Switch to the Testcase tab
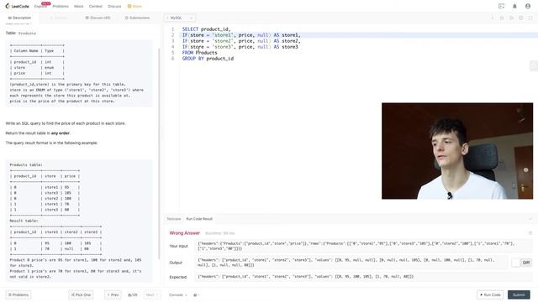 (x=174, y=219)
